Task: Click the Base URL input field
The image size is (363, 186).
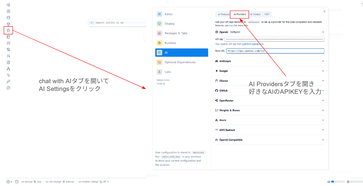Action: (x=275, y=51)
